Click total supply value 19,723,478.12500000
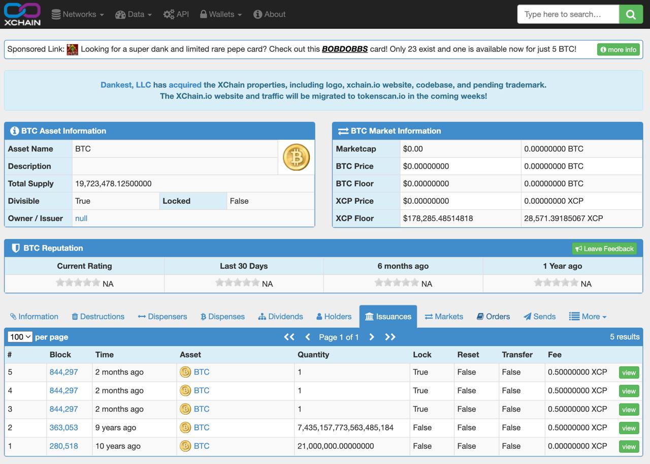 [x=113, y=183]
